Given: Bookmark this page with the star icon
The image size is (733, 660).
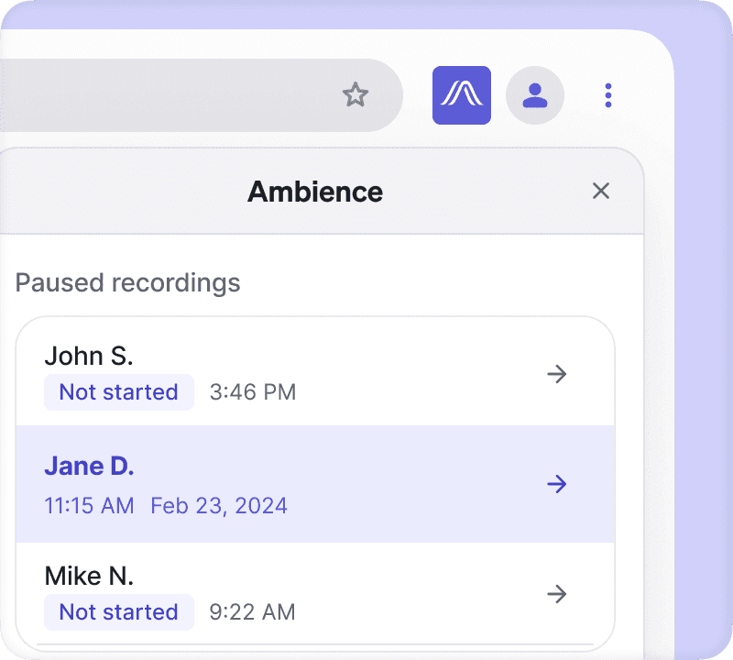Looking at the screenshot, I should [356, 95].
